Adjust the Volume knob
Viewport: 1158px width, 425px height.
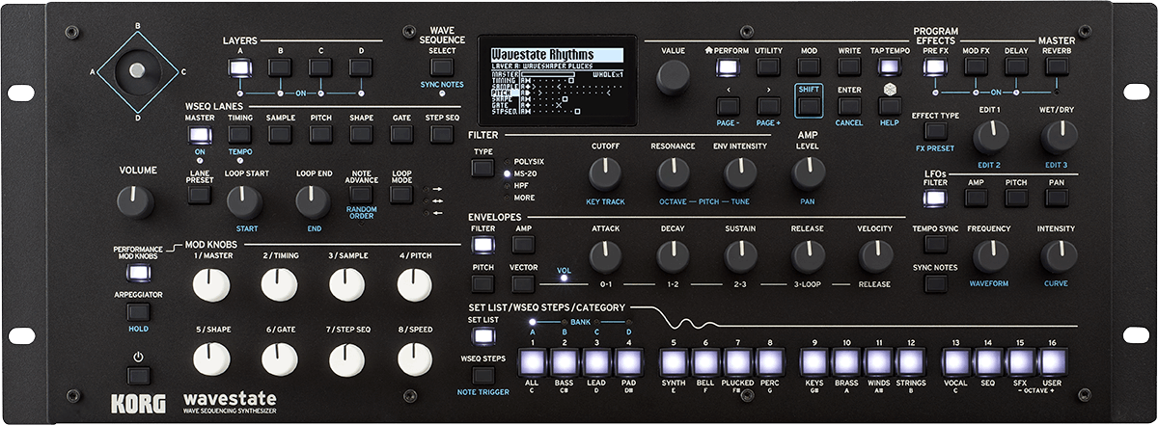pyautogui.click(x=135, y=201)
